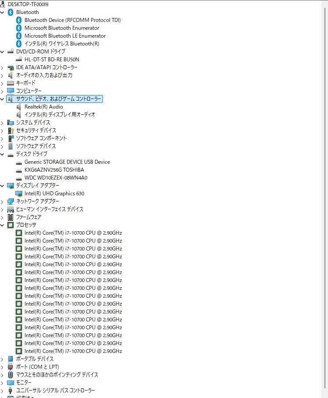Viewport: 328px width, 398px height.
Task: Click the DVD/CD-ROM ドライブ drive icon
Action: tap(11, 52)
